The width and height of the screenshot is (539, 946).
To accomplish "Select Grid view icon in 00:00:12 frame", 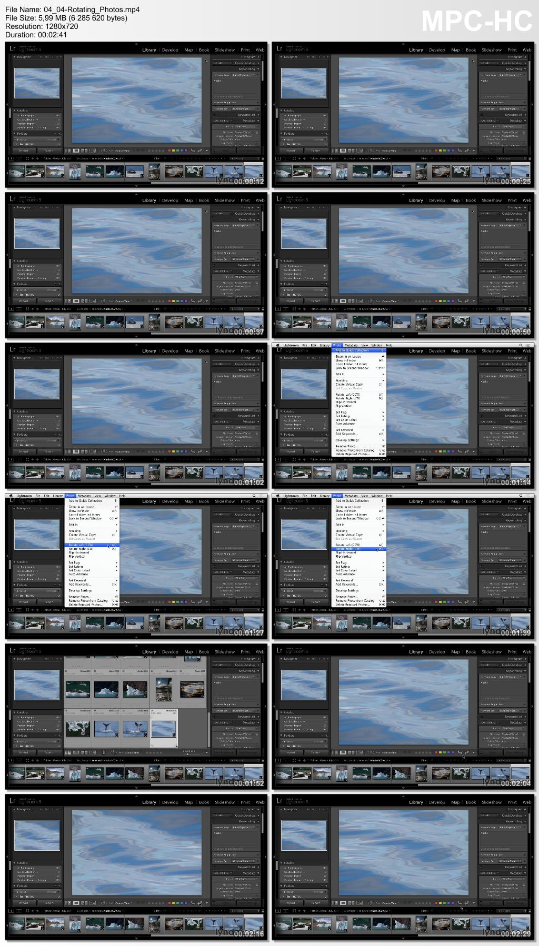I will 68,150.
